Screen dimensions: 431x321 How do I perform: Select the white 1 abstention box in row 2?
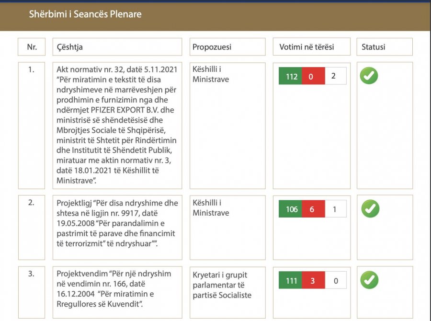click(336, 209)
